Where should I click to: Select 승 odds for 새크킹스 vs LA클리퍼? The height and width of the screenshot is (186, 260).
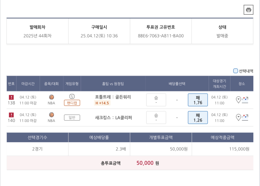pos(156,117)
